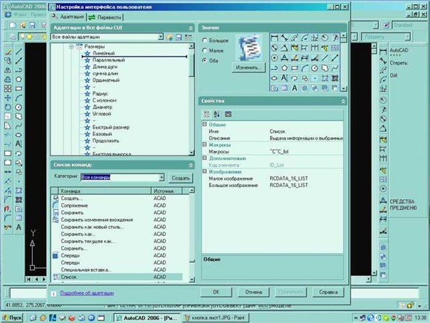Collapse the Изображения property group
This screenshot has width=430, height=323.
204,172
